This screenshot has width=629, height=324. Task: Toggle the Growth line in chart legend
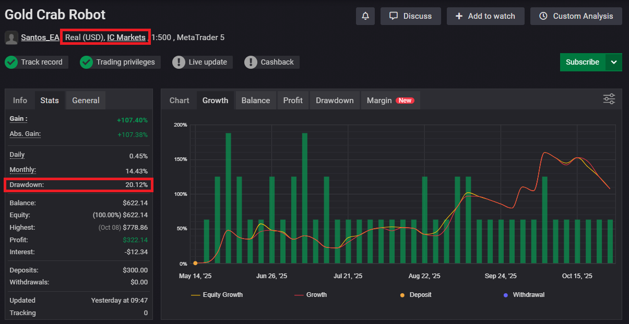tap(311, 294)
